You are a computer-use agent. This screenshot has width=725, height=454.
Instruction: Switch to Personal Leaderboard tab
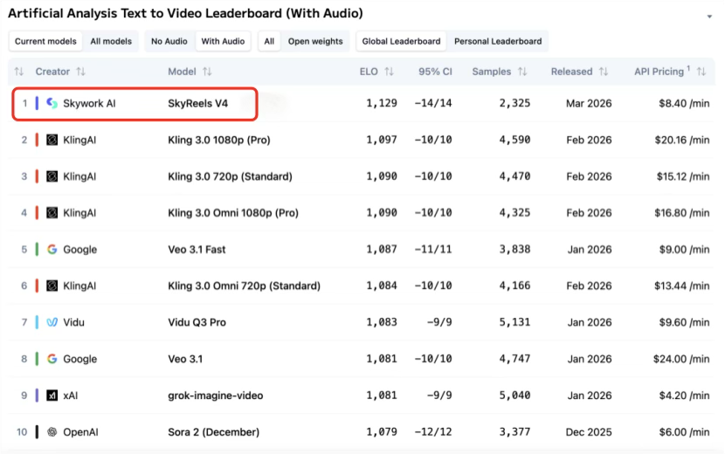498,41
